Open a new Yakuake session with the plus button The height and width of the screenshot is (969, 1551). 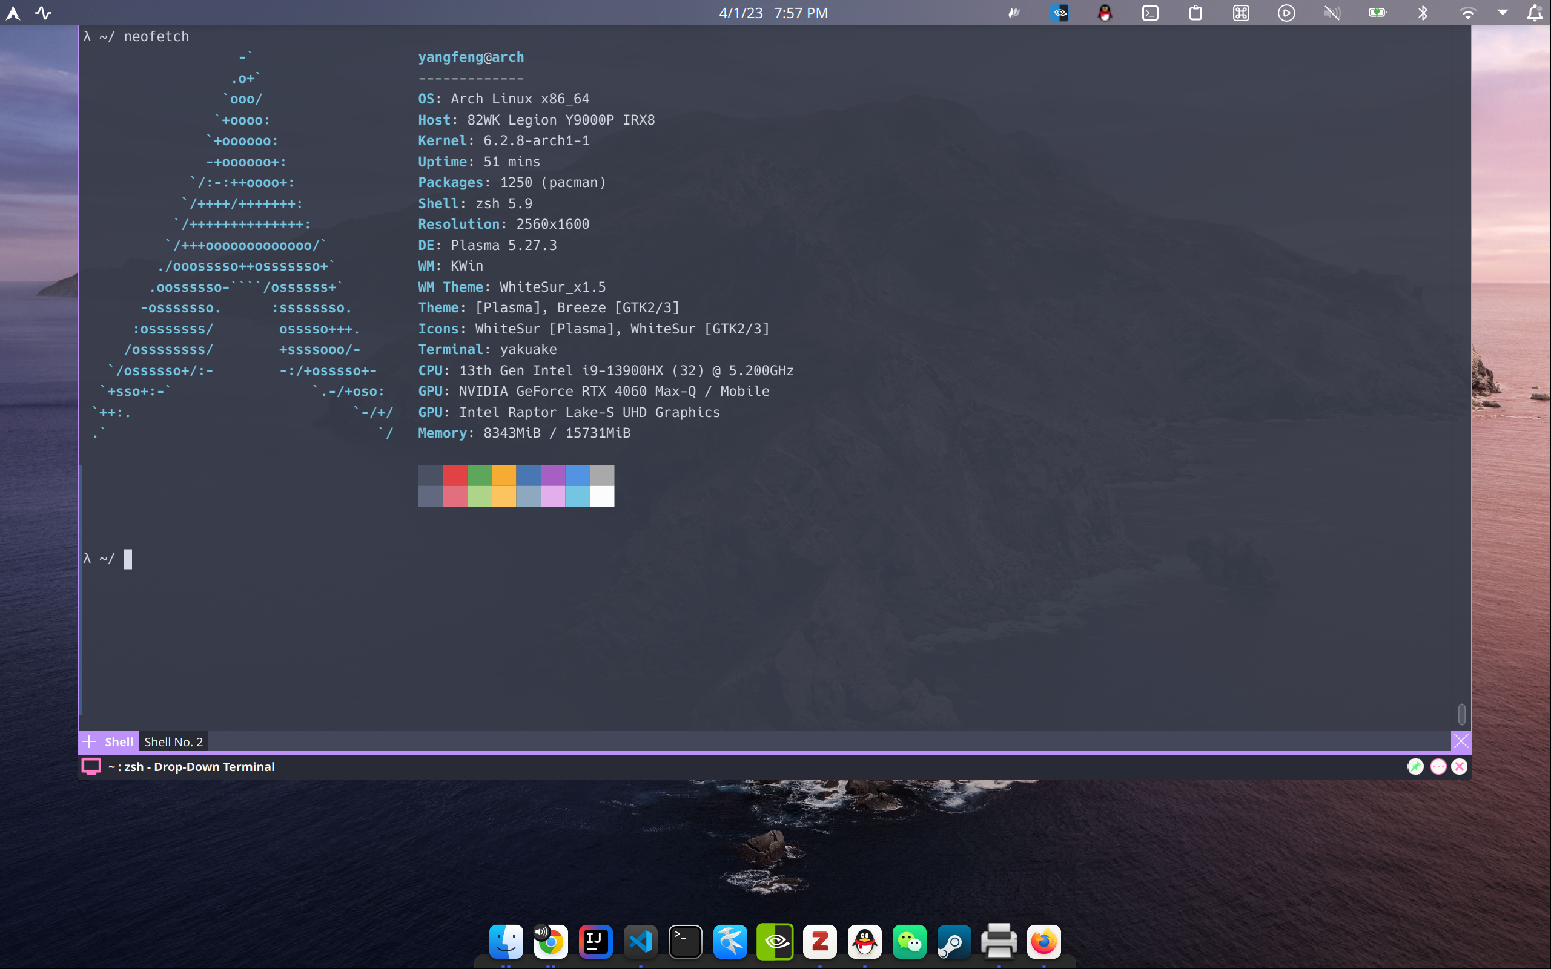point(89,741)
